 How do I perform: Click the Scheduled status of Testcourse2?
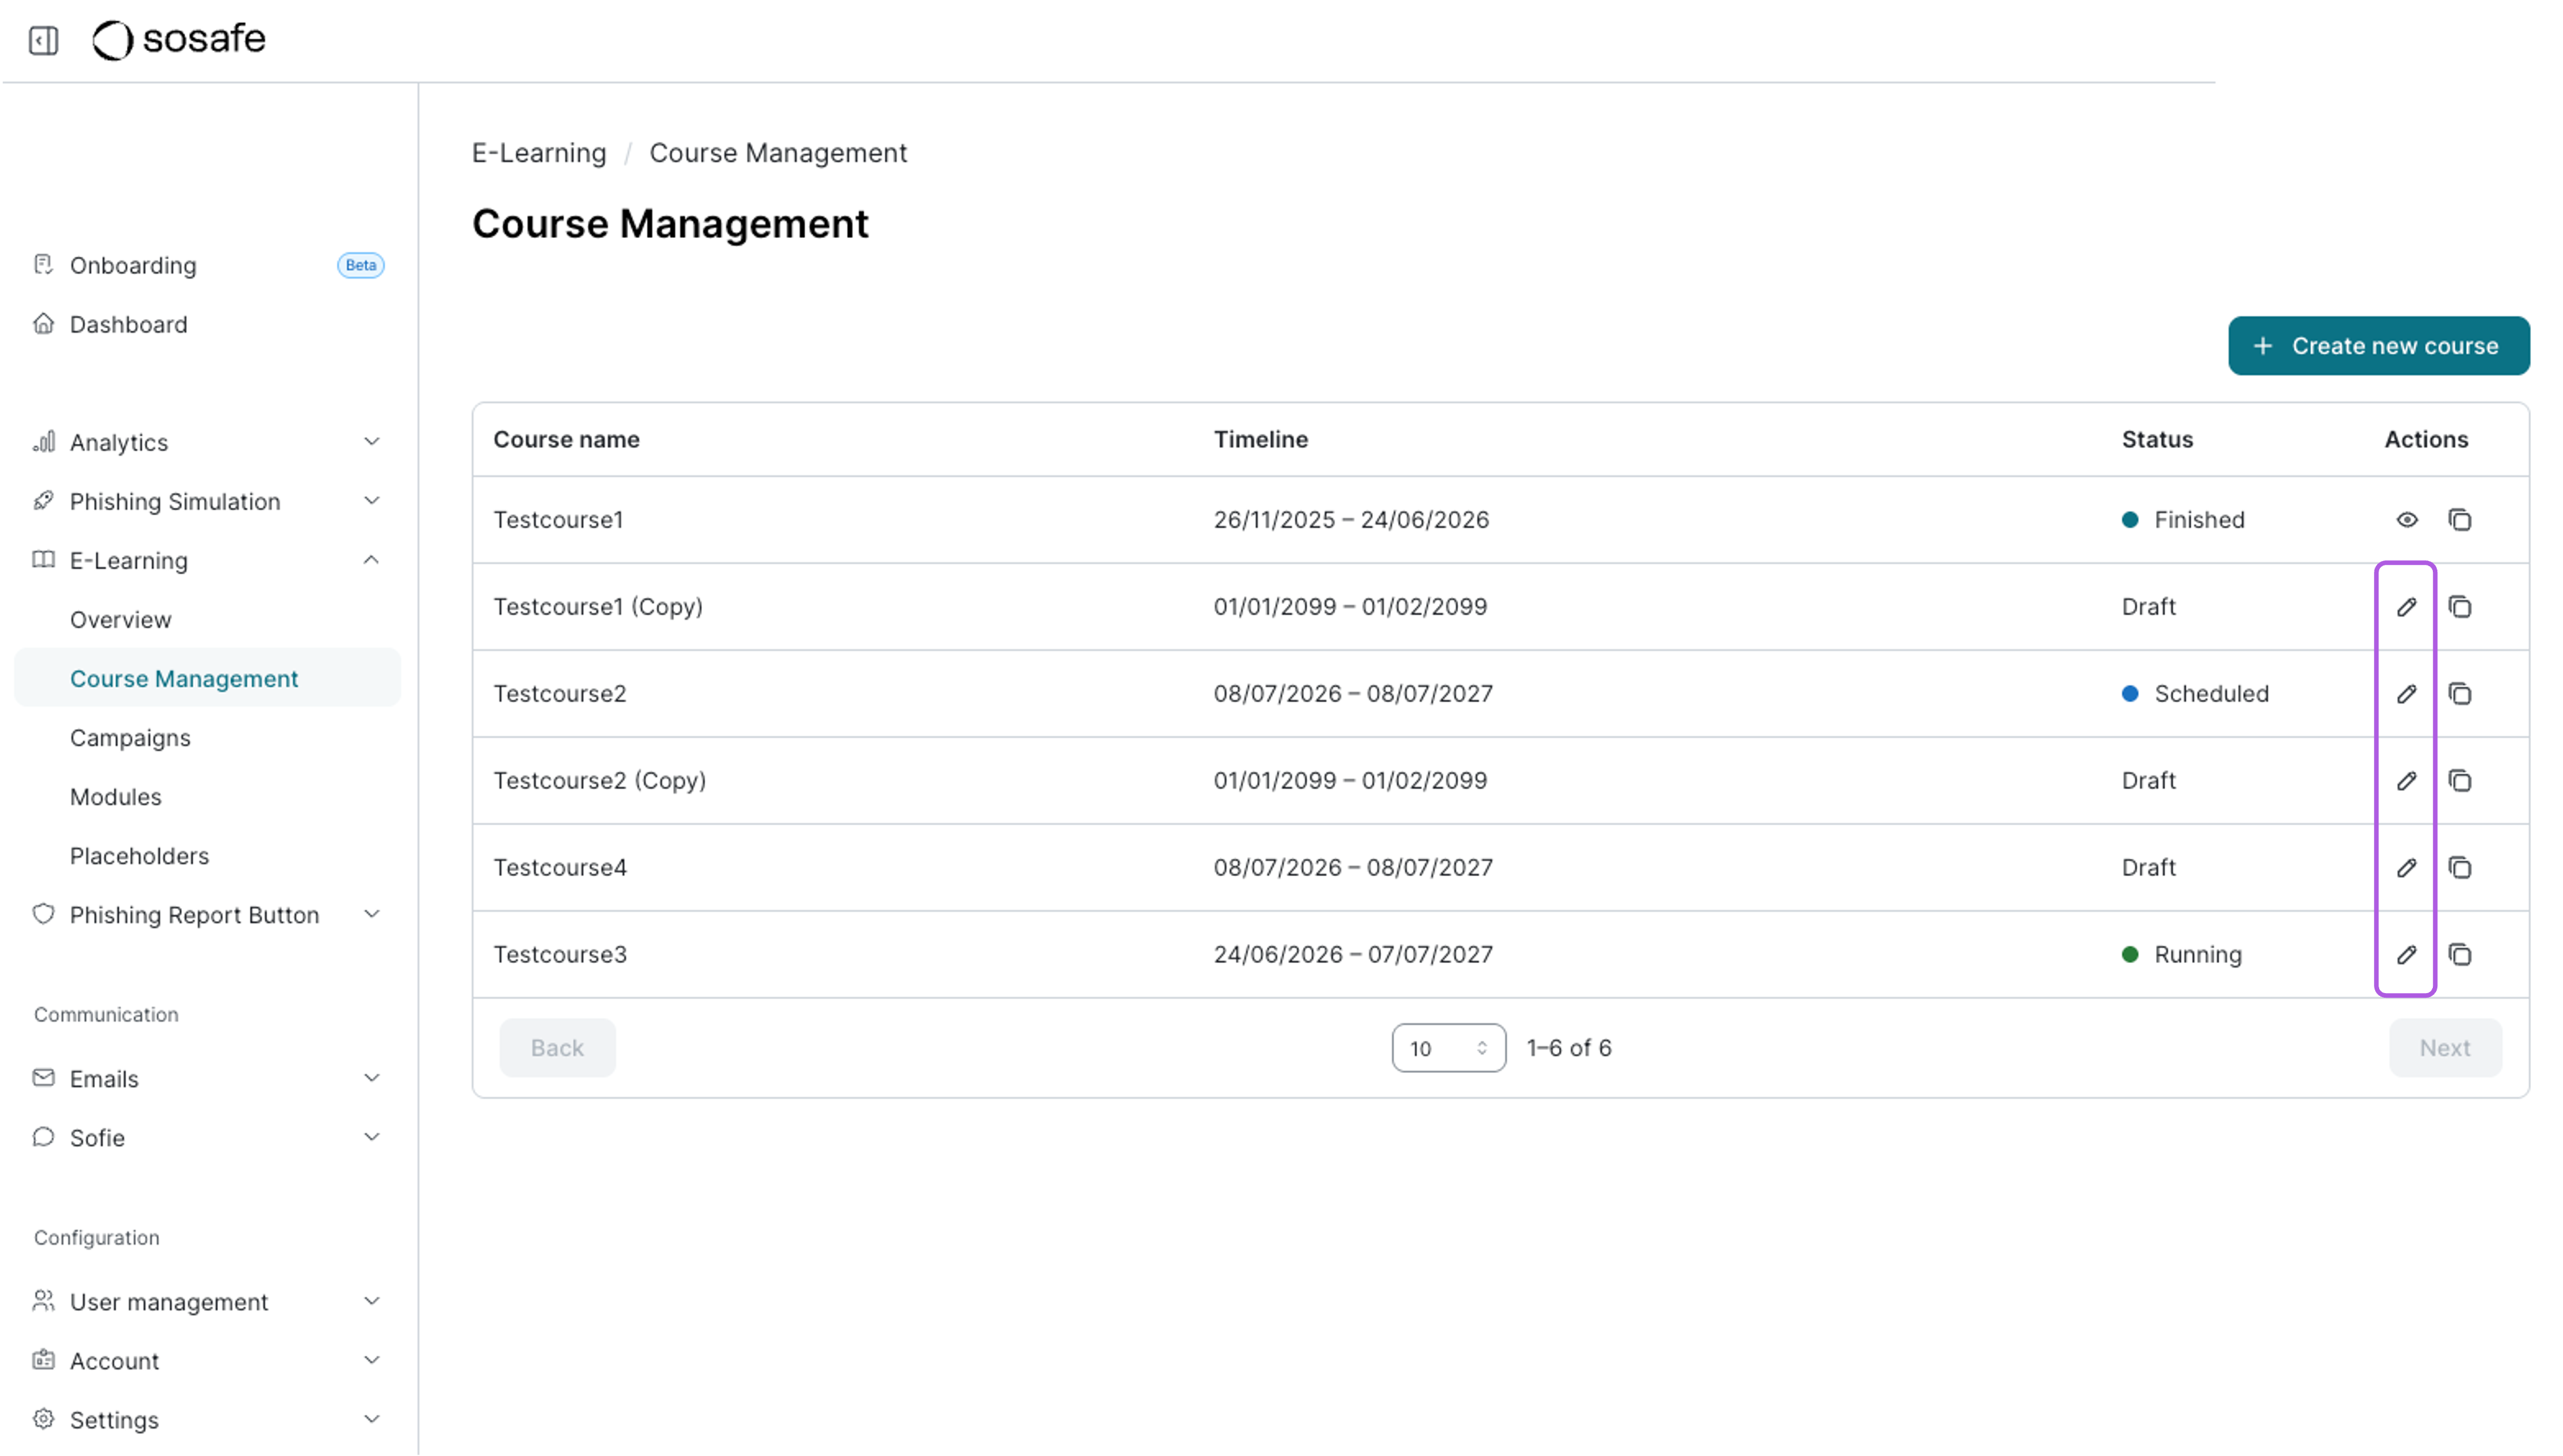point(2195,694)
